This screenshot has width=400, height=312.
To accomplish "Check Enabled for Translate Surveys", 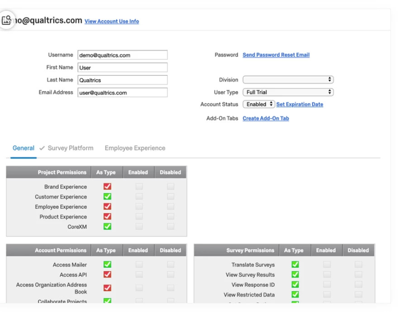I will coord(327,265).
